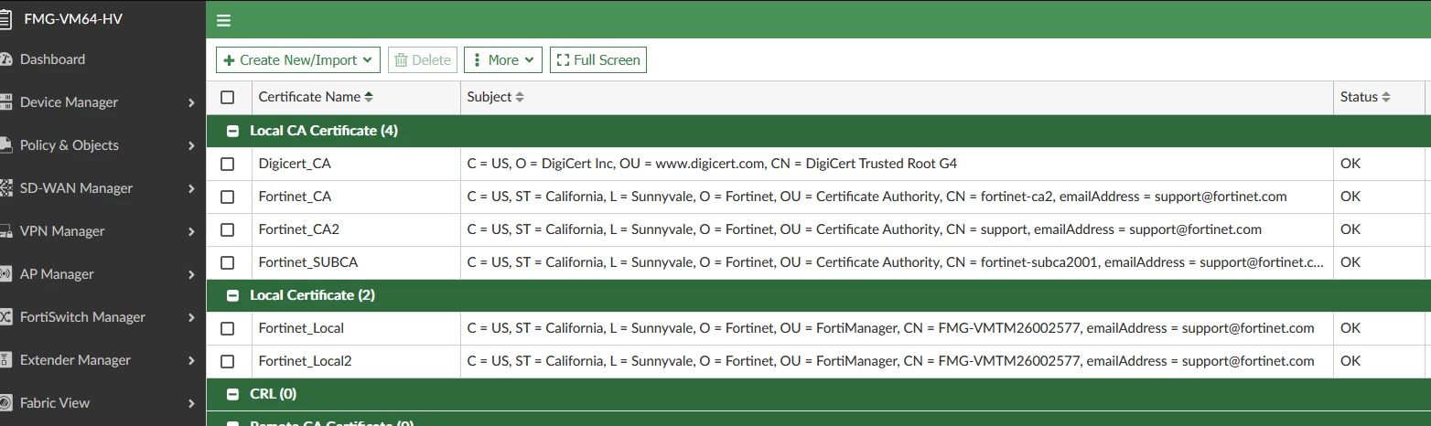Expand Device Manager submenu chevron
The image size is (1431, 426).
tap(191, 102)
